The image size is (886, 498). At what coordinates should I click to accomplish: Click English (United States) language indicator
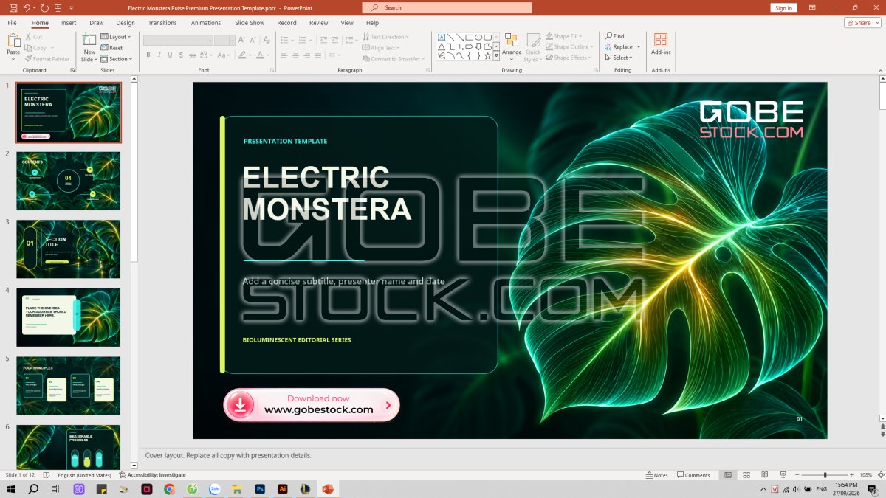point(84,475)
